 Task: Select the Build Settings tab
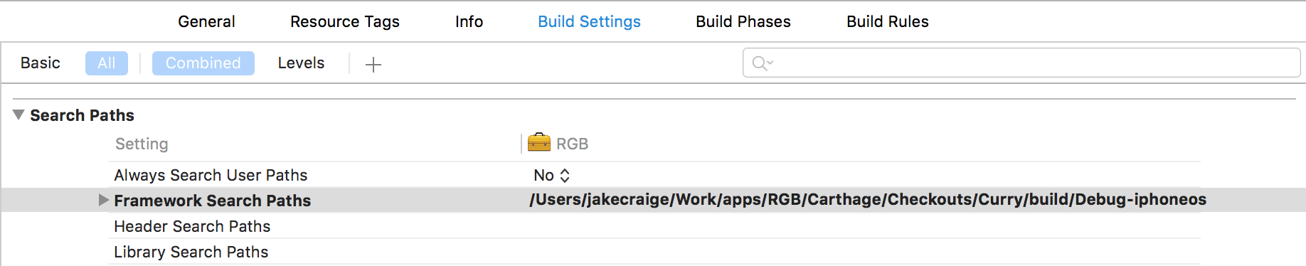point(589,21)
